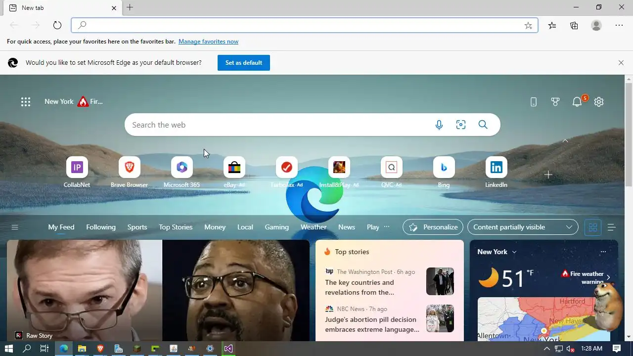Open the Raw Story headline image
The height and width of the screenshot is (356, 633).
(x=158, y=290)
